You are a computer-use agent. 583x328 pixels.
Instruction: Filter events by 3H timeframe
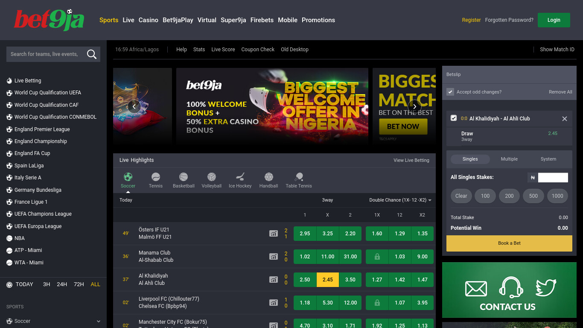pos(47,284)
